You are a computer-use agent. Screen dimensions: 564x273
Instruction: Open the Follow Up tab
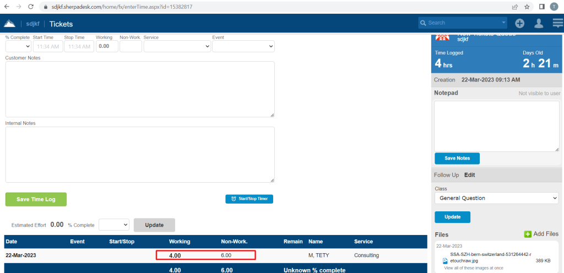click(x=446, y=175)
